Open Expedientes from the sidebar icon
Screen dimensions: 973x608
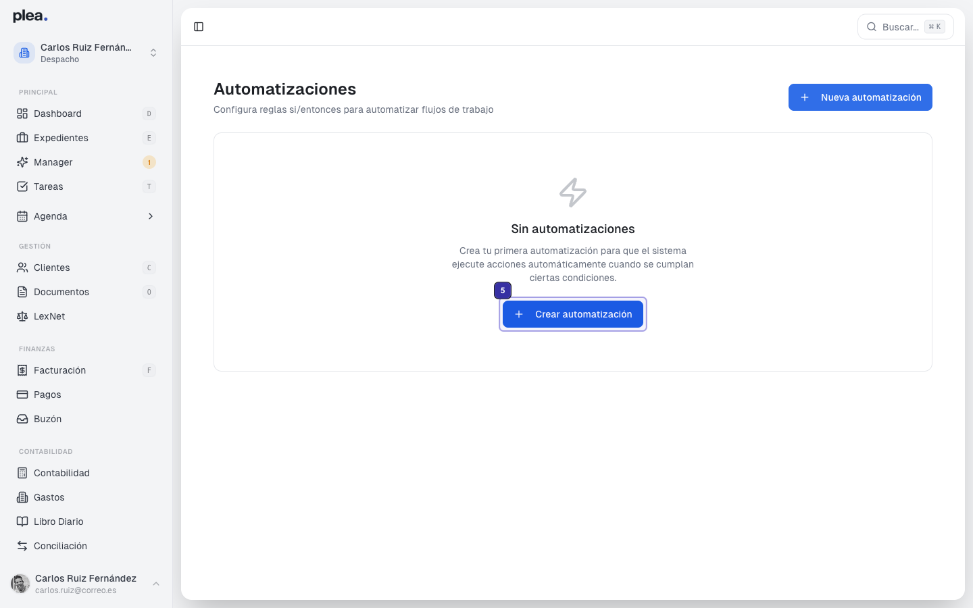(x=22, y=138)
